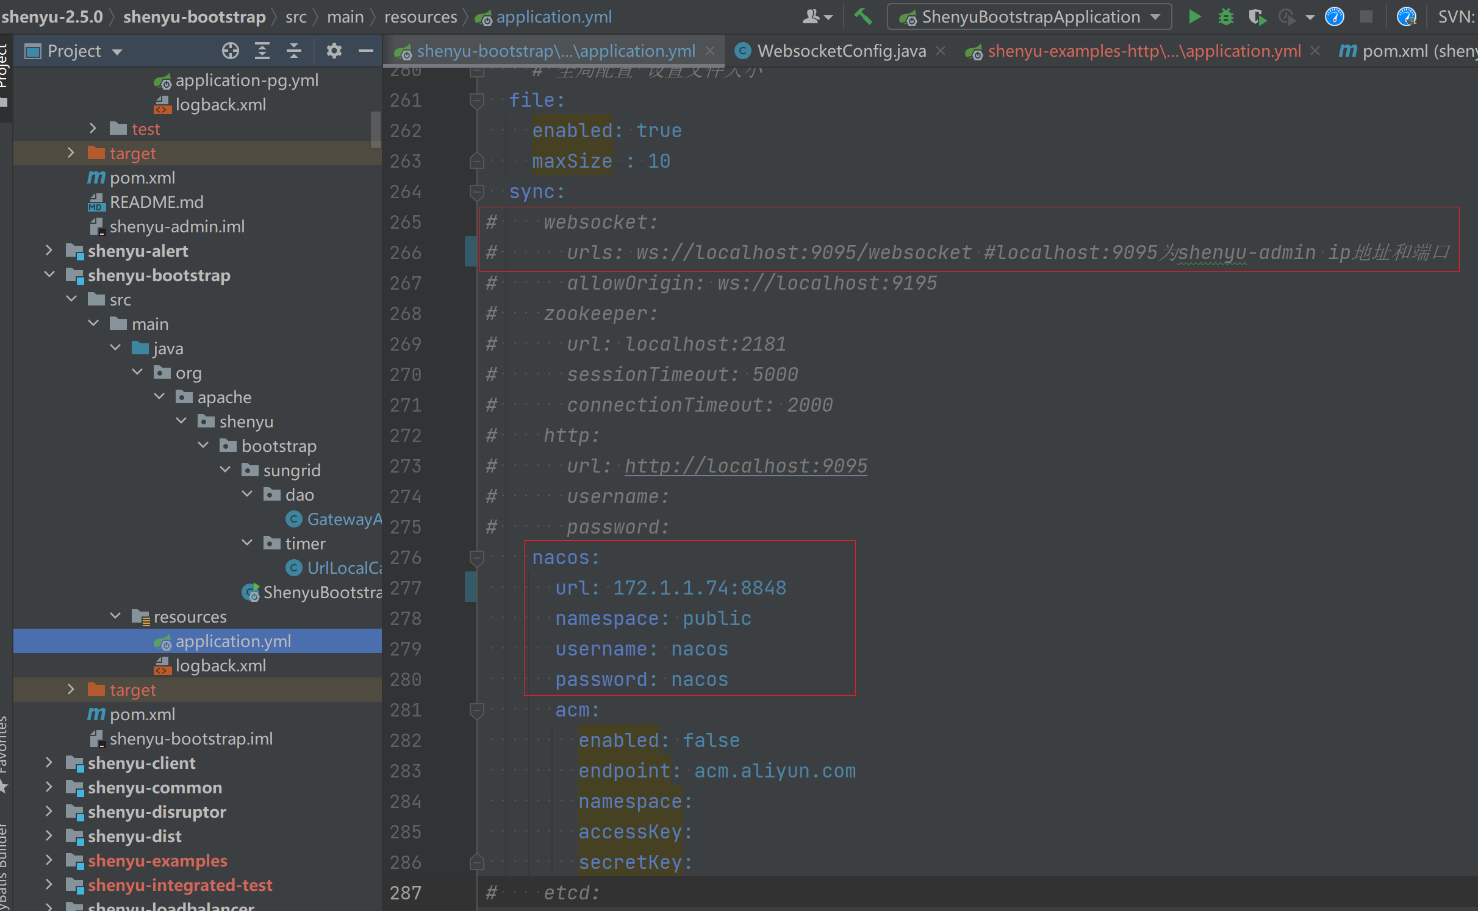Switch to the shenyu-examples-http application.yml tab
The image size is (1478, 911).
point(1144,51)
